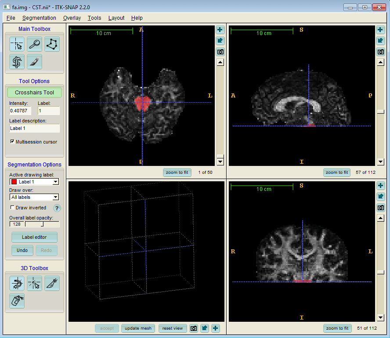Take snapshot of axial view
Screen dimensions: 390x338
click(220, 52)
